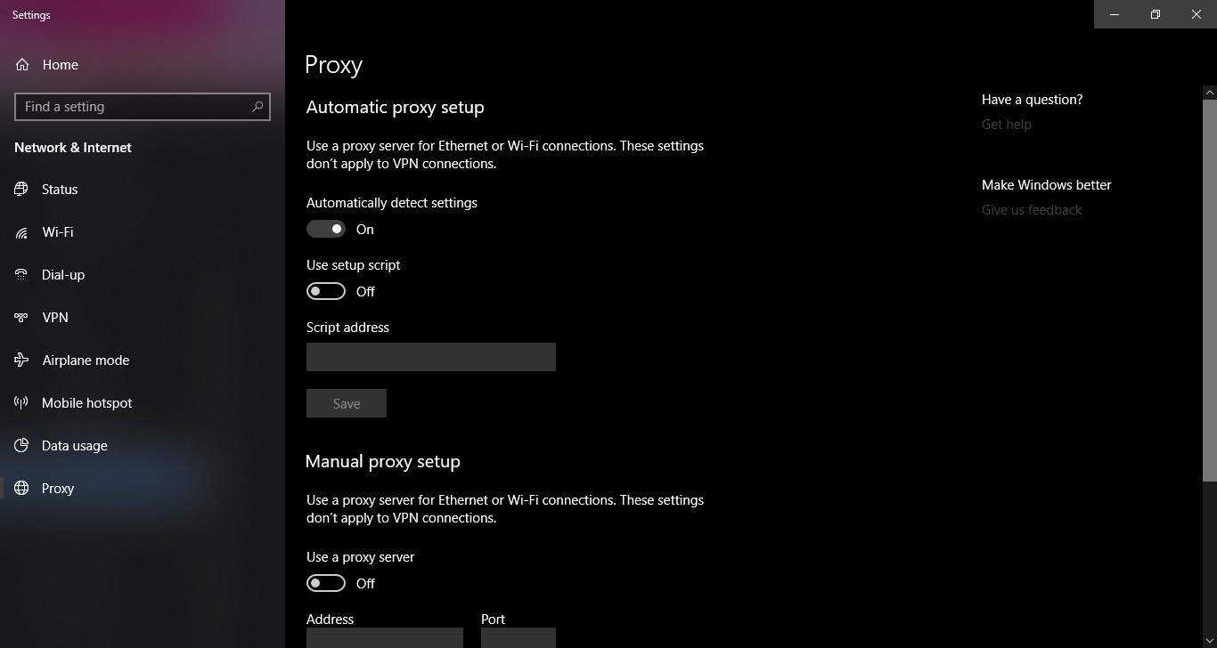The image size is (1217, 648).
Task: Open the Get help link
Action: [x=1007, y=125]
